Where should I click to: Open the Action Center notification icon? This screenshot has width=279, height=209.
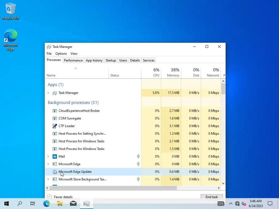[x=270, y=204]
